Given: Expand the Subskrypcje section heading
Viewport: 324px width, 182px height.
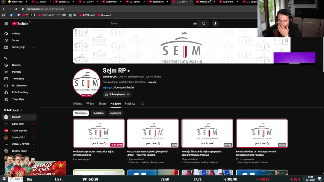Looking at the screenshot, I should click(13, 110).
